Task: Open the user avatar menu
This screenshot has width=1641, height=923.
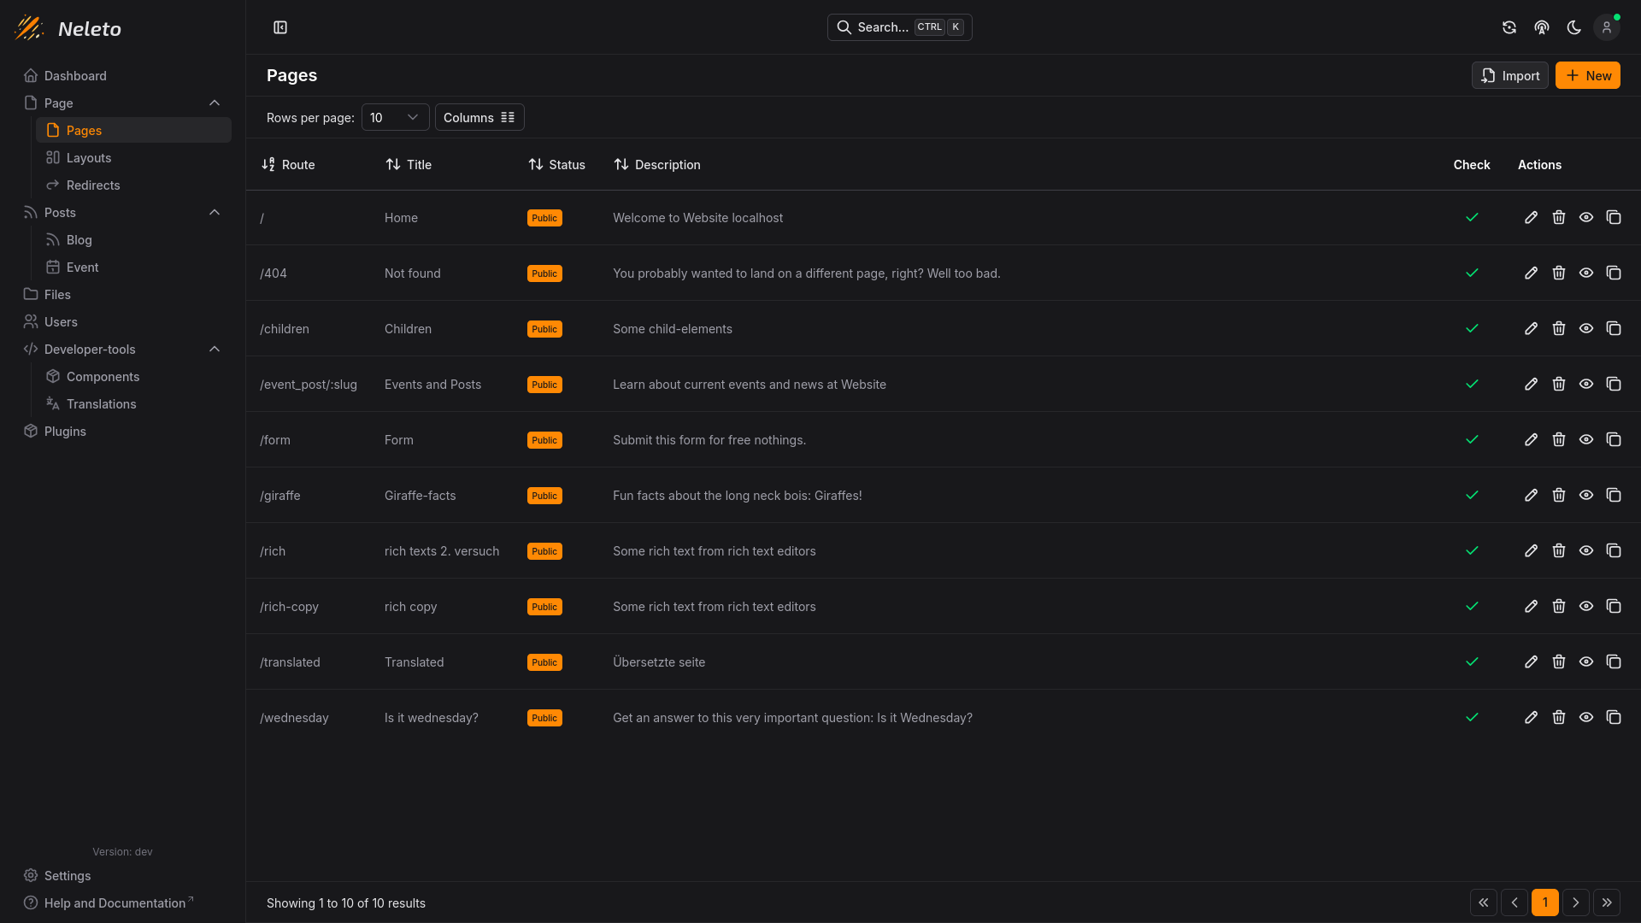Action: point(1606,27)
